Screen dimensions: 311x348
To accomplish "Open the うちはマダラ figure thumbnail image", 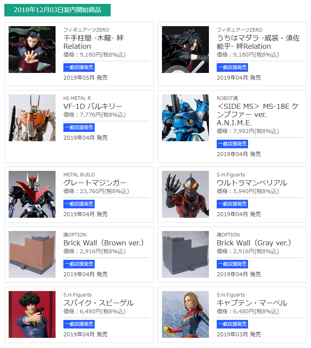I will [x=185, y=50].
